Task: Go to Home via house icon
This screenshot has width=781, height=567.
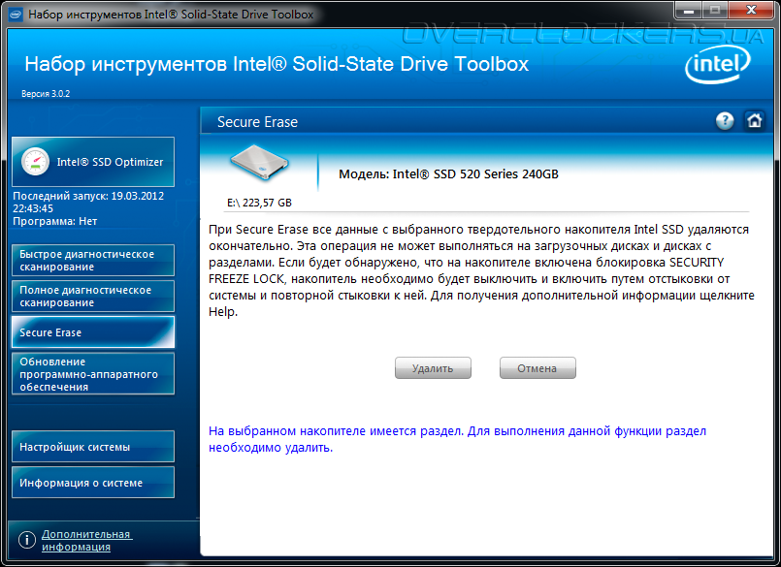Action: [x=754, y=120]
